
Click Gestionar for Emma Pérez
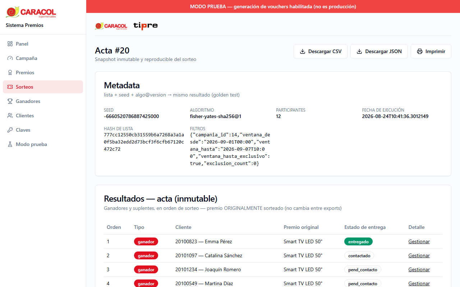(419, 241)
